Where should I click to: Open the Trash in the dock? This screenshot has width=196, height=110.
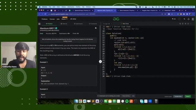tap(156, 101)
